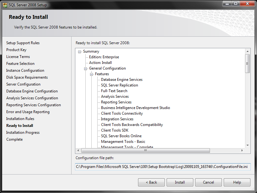Select SQL Server Replication in the tree

(120, 85)
